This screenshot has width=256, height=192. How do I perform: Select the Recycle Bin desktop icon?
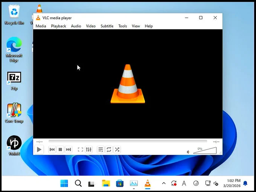(x=14, y=15)
